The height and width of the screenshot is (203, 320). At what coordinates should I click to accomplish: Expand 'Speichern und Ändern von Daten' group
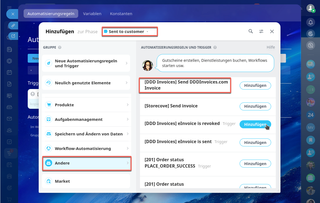pyautogui.click(x=86, y=134)
